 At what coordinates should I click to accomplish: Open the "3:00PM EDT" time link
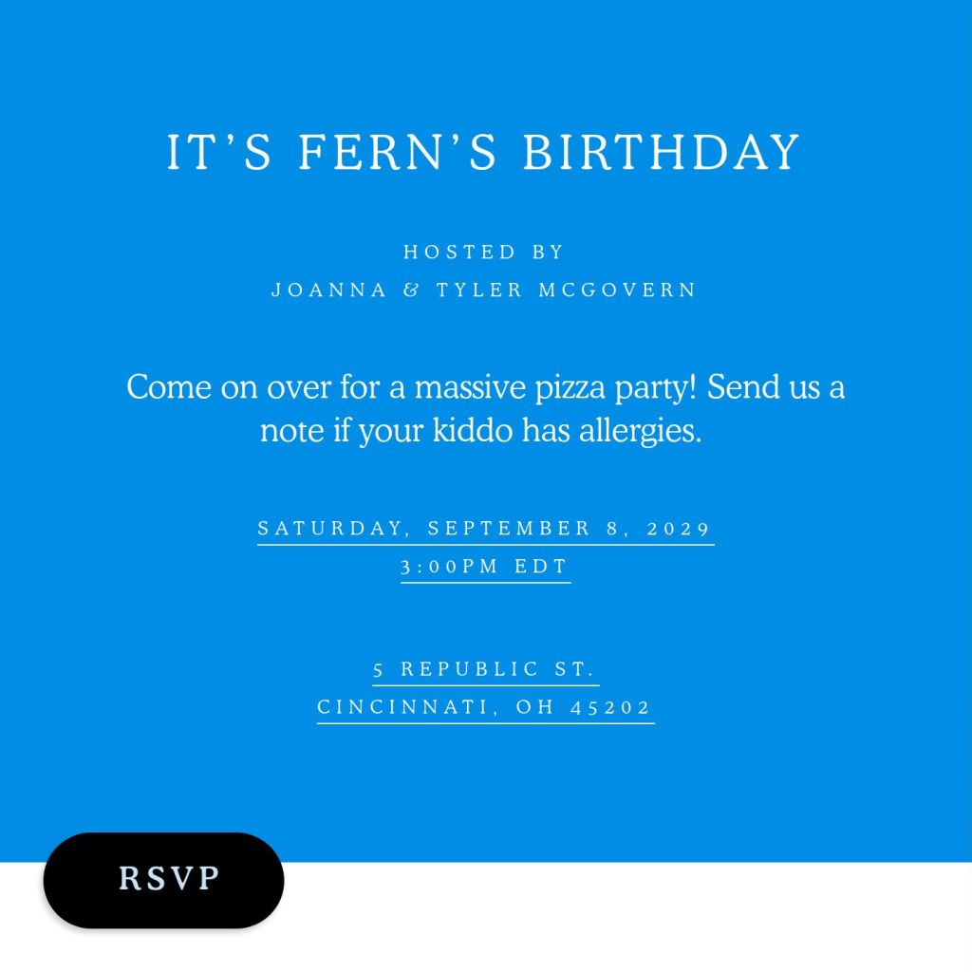coord(485,565)
